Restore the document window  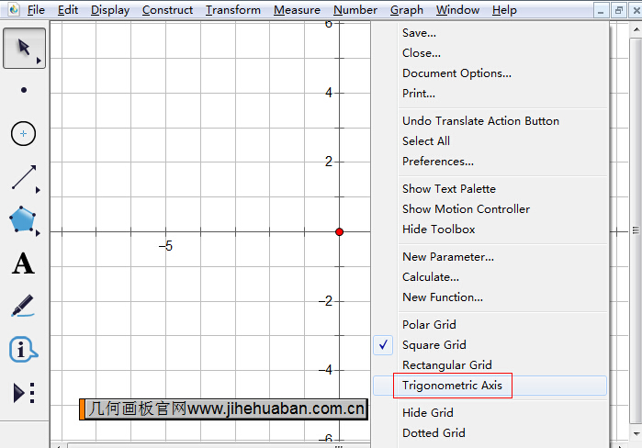[x=619, y=10]
